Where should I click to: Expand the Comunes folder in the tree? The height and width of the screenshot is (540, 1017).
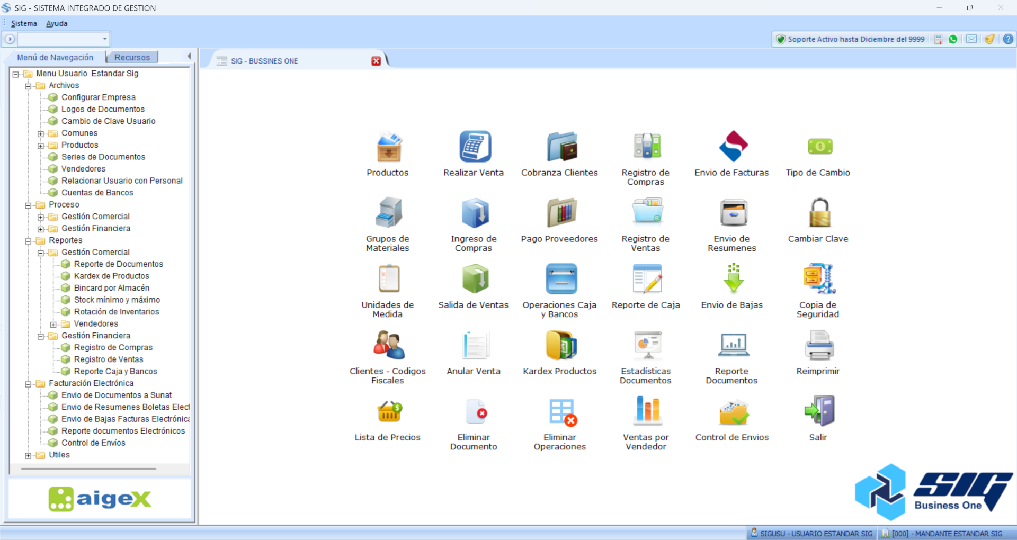tap(41, 133)
